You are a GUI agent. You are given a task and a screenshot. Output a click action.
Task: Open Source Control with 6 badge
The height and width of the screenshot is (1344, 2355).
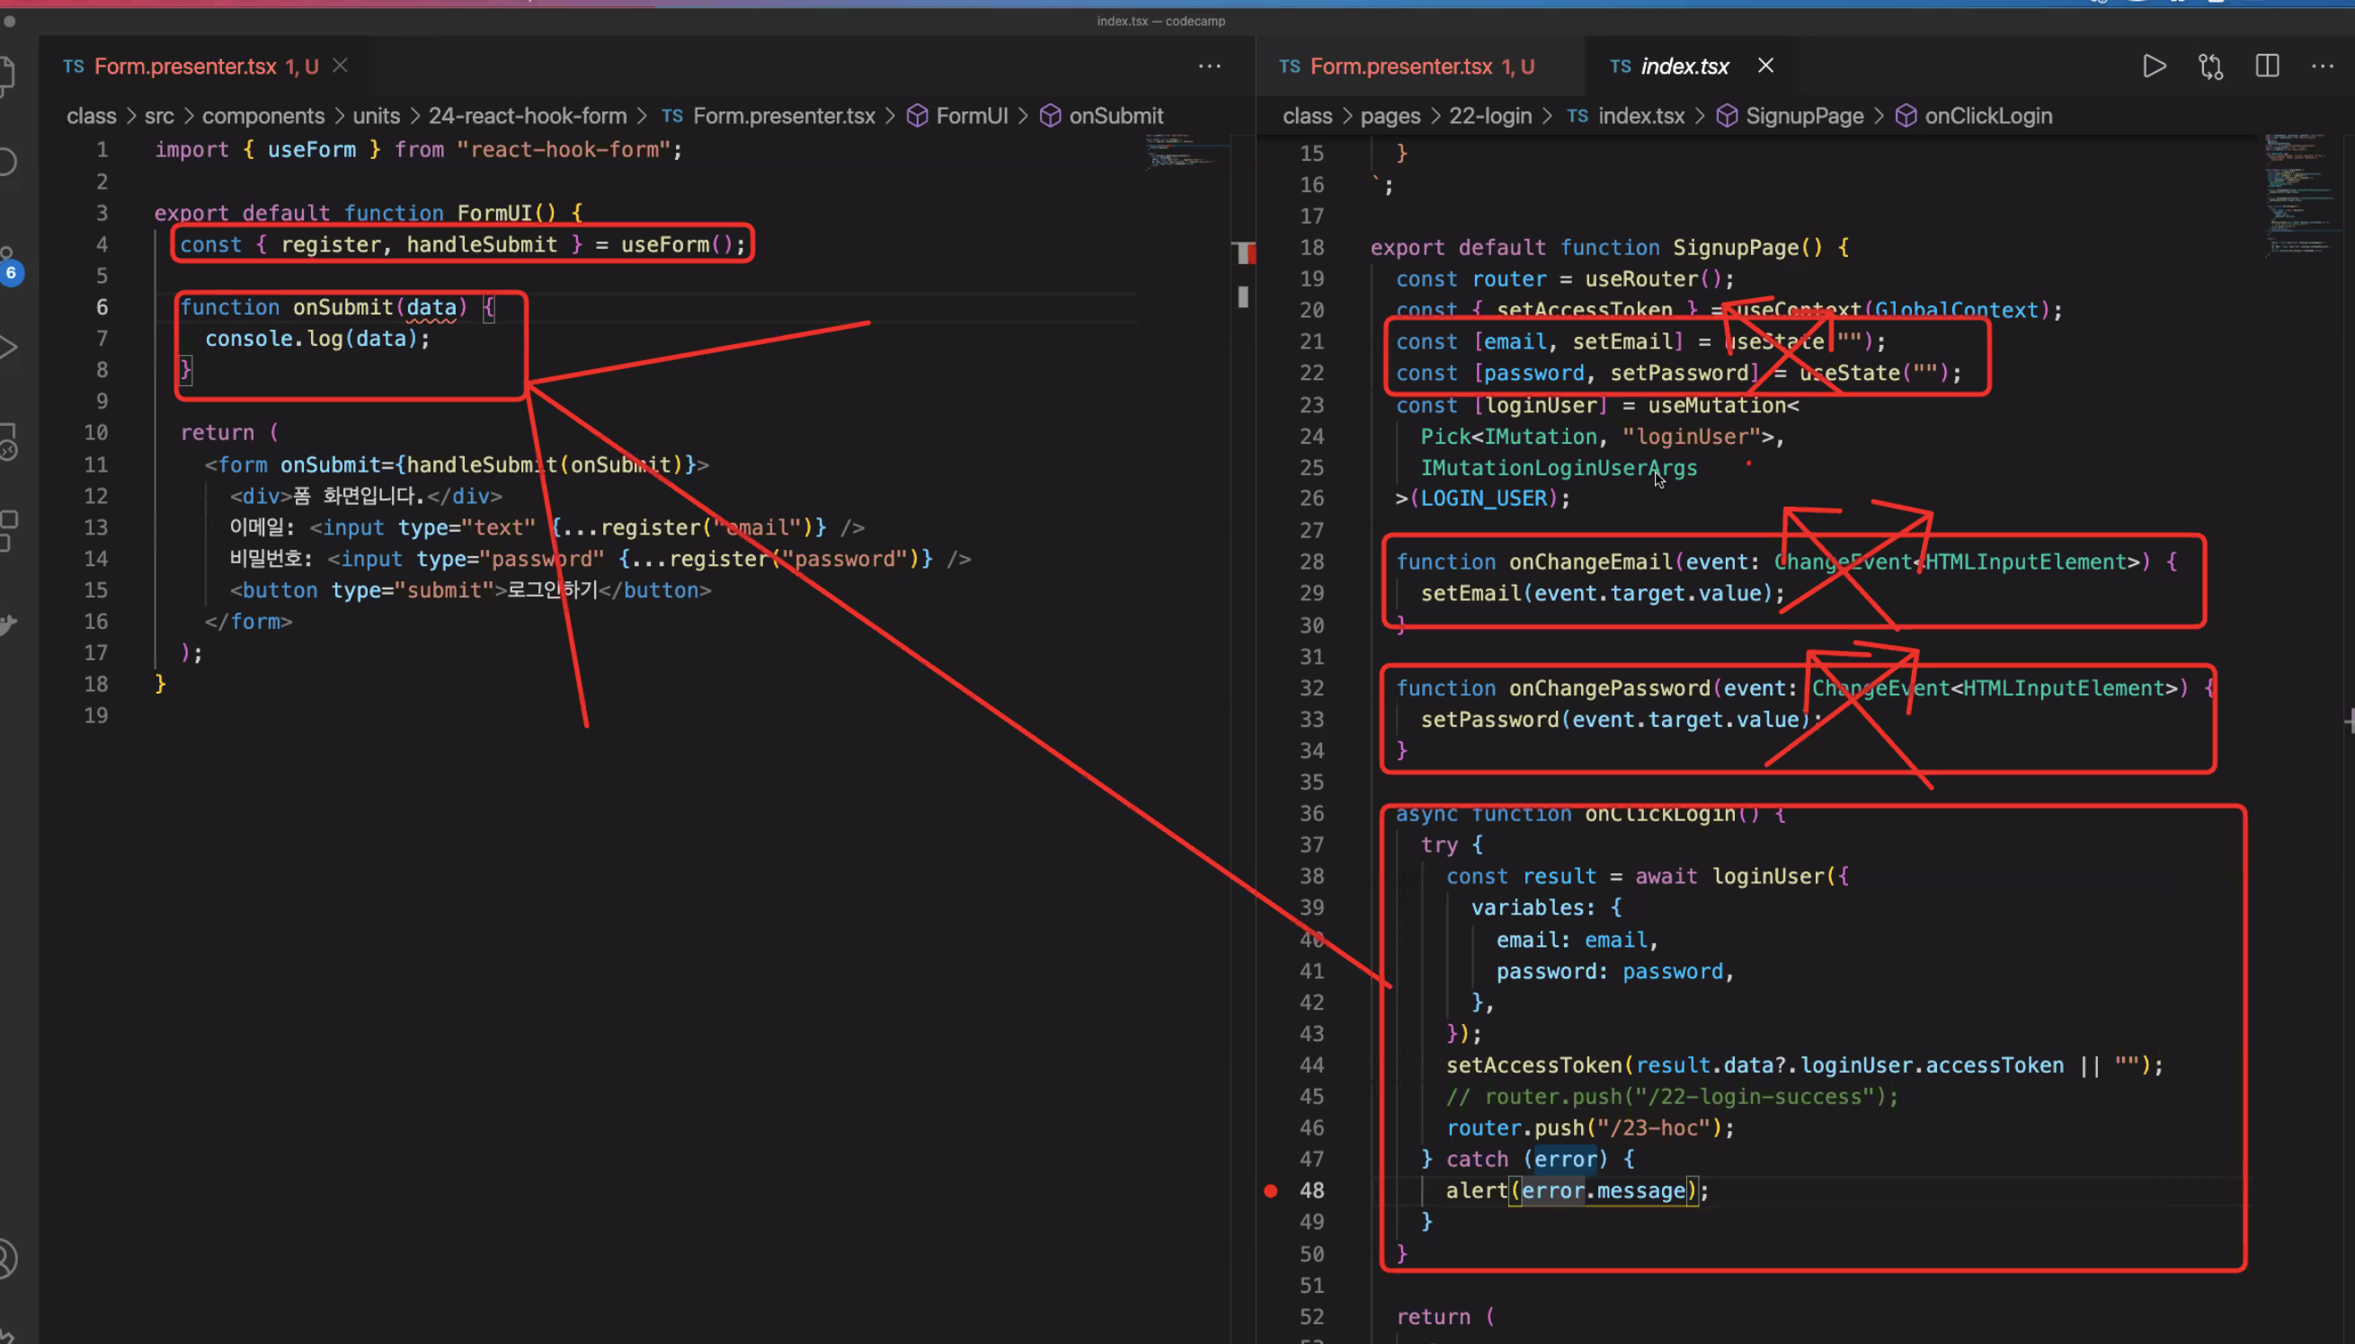pos(9,265)
